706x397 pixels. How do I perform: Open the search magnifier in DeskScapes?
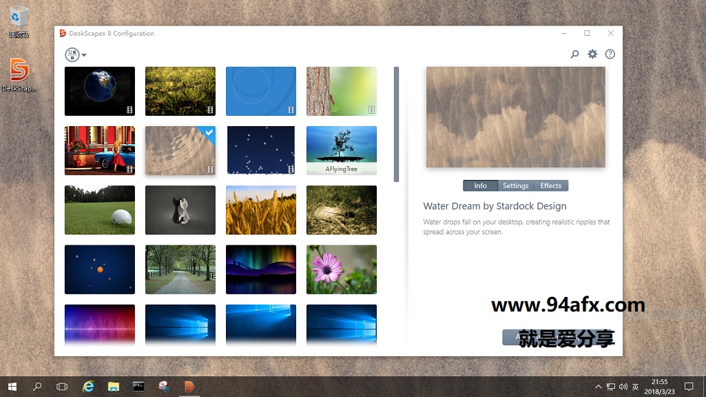point(574,54)
